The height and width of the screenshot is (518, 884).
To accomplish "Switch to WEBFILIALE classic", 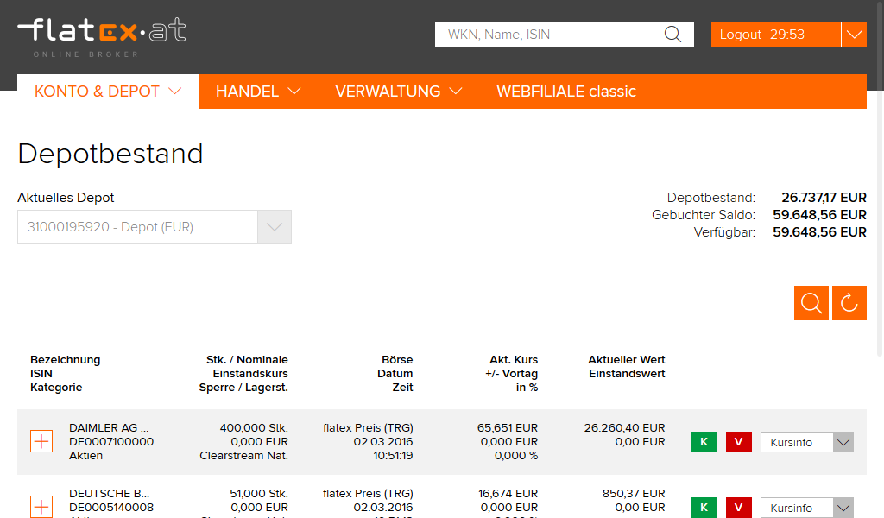I will [x=566, y=92].
